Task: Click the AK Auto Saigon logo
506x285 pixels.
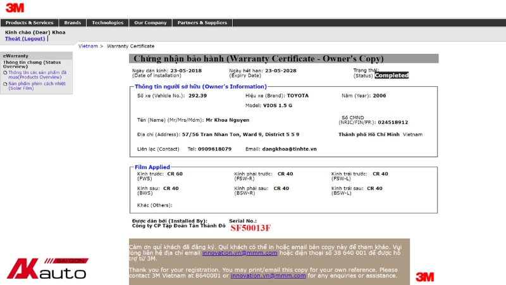Action: (47, 269)
